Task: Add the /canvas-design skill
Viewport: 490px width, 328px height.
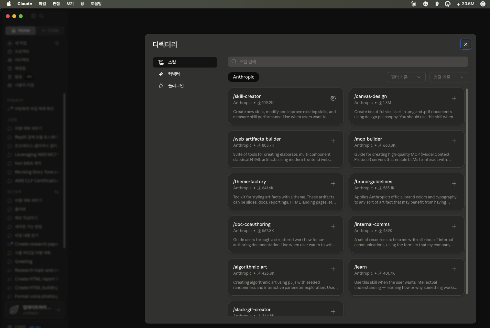Action: pos(454,98)
